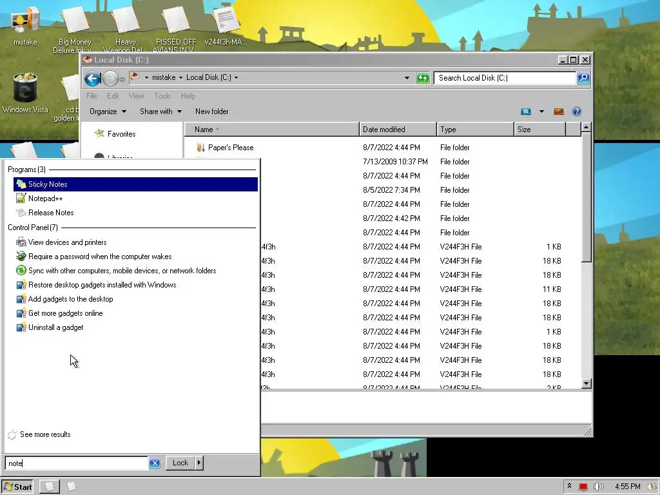Image resolution: width=660 pixels, height=495 pixels.
Task: Click the red tray notification icon
Action: click(583, 487)
